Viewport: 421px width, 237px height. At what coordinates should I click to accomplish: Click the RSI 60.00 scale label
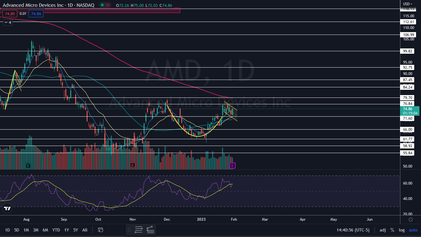(408, 183)
